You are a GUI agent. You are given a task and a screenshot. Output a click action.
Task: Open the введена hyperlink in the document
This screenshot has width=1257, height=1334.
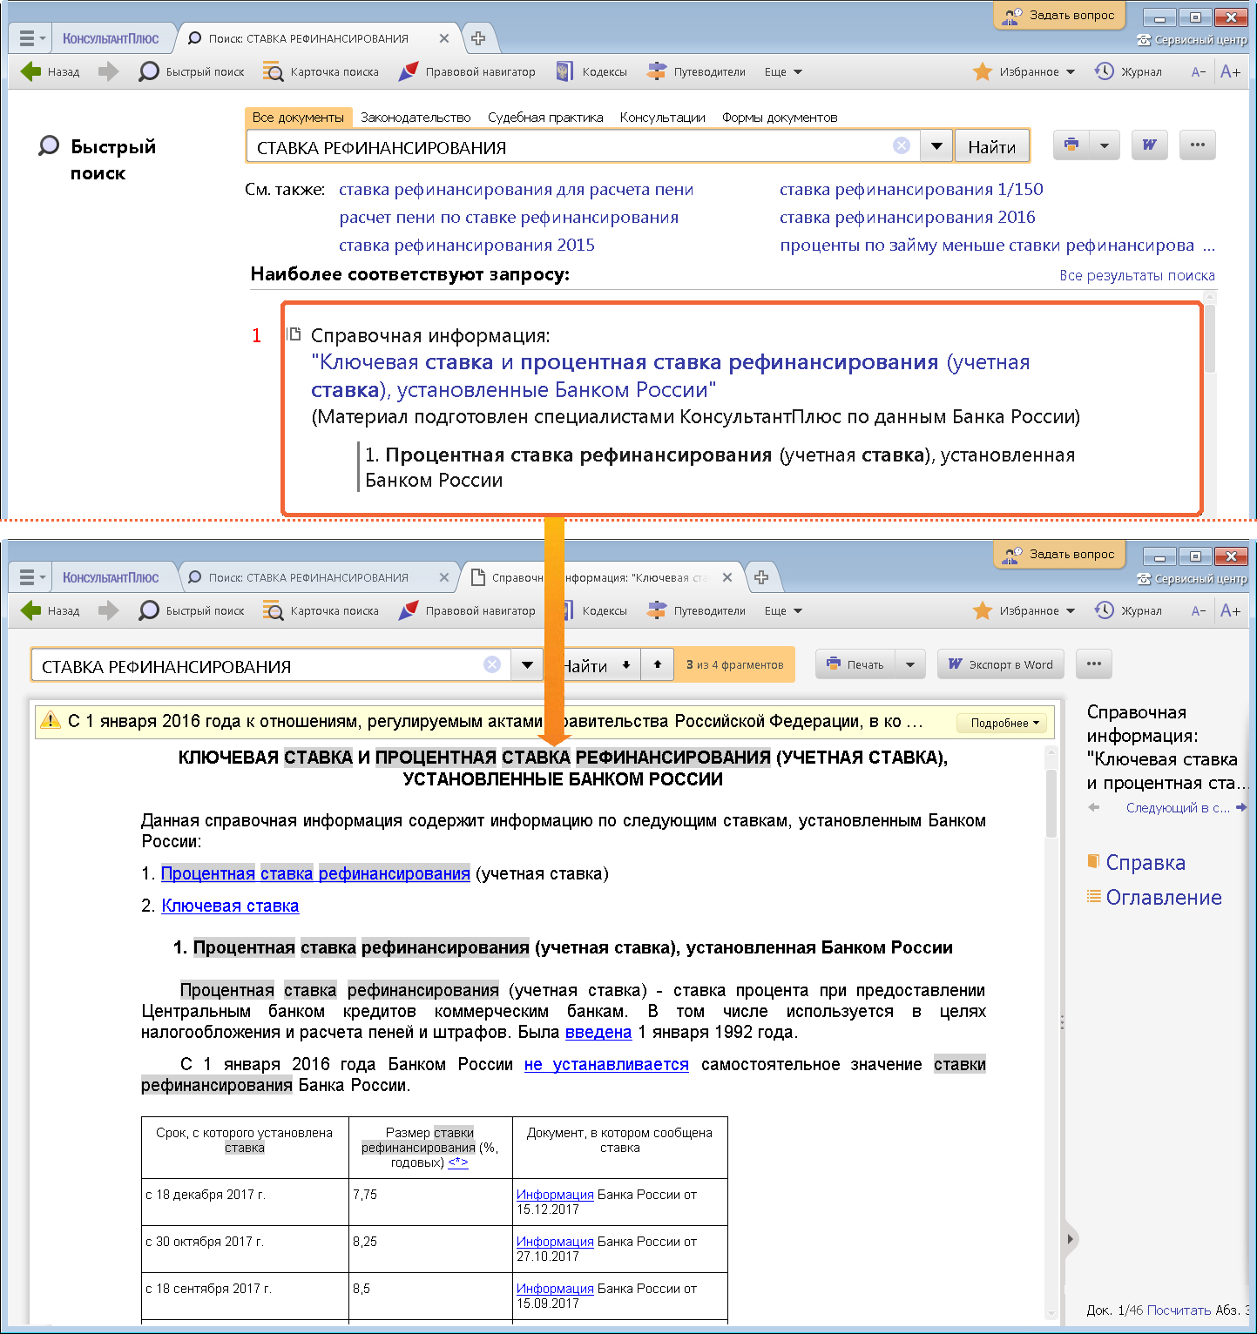[598, 1032]
